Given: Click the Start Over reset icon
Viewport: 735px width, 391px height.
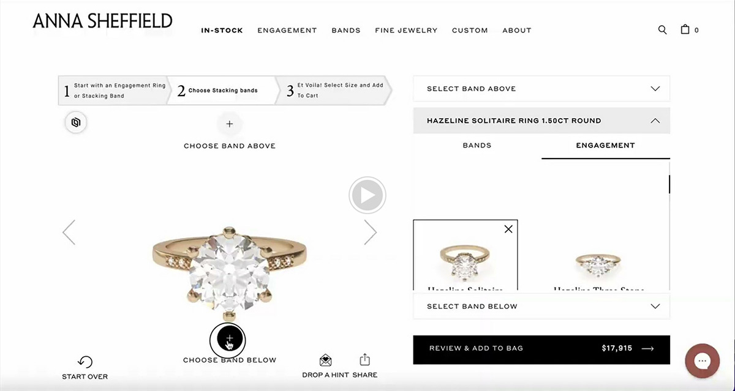Looking at the screenshot, I should pos(85,362).
